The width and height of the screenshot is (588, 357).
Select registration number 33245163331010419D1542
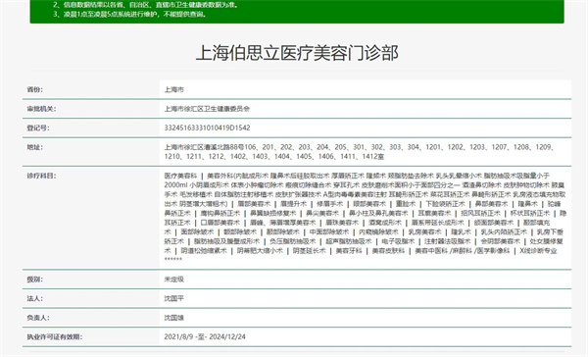[207, 127]
